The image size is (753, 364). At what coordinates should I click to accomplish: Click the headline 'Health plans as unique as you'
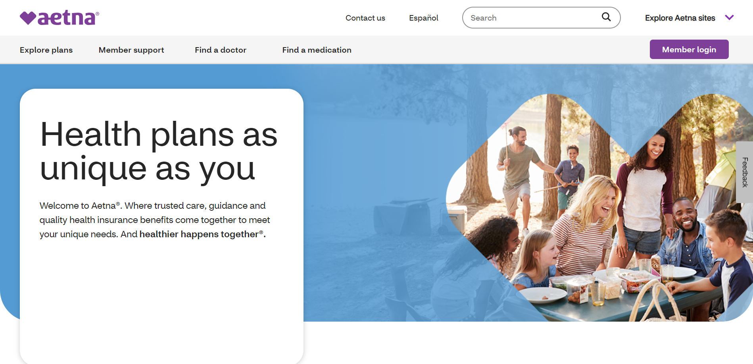[x=159, y=151]
